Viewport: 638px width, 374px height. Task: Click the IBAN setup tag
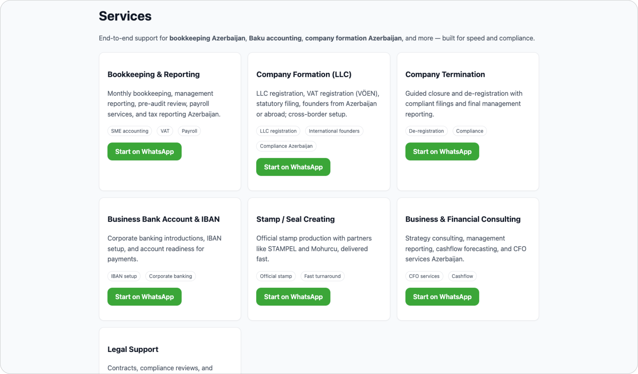click(x=124, y=276)
